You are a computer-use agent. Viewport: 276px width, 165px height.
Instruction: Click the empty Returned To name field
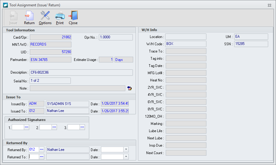(x=68, y=157)
